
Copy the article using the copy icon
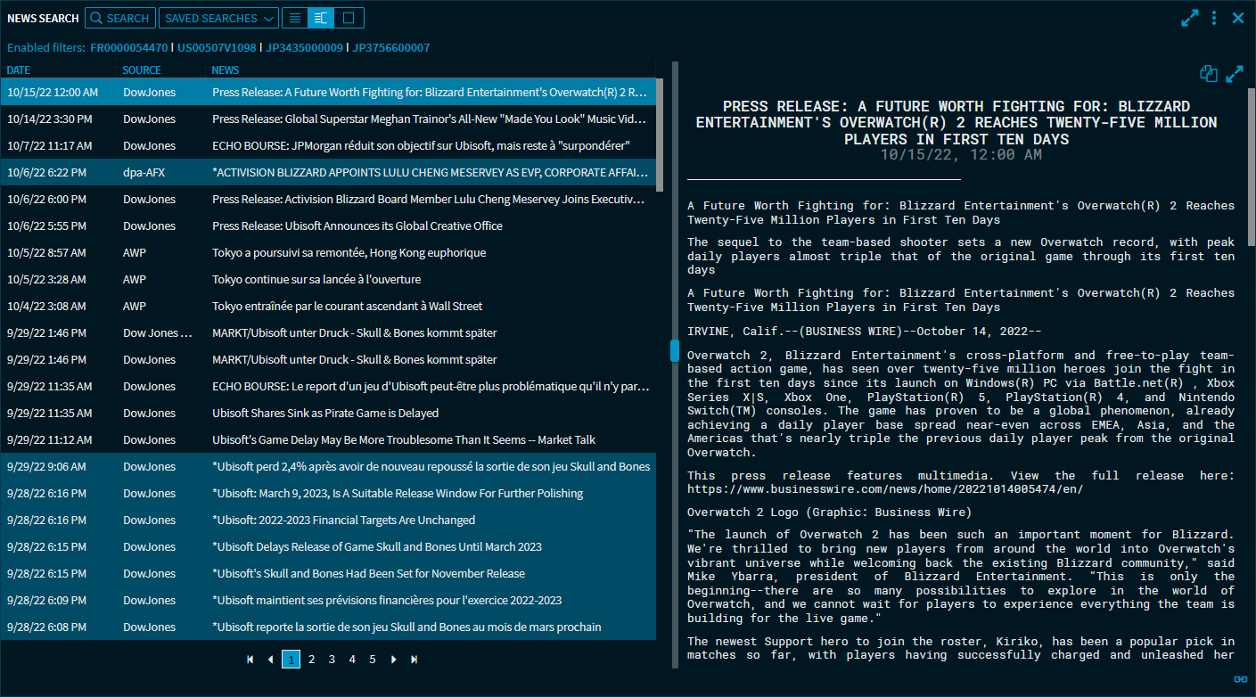1208,74
